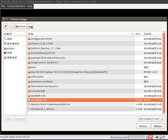168x140 pixels.
Task: Select the Office2016 folder
Action: (x=95, y=77)
